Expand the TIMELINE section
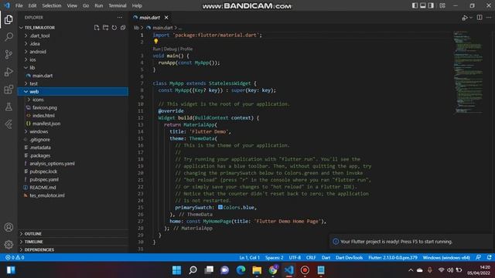The width and height of the screenshot is (495, 278). click(x=73, y=242)
